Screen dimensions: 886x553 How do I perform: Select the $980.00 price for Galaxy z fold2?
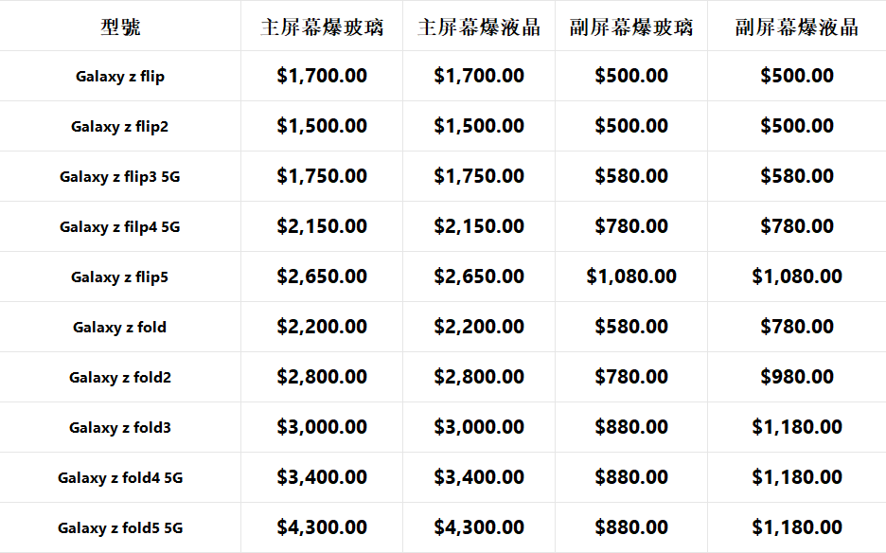coord(797,377)
